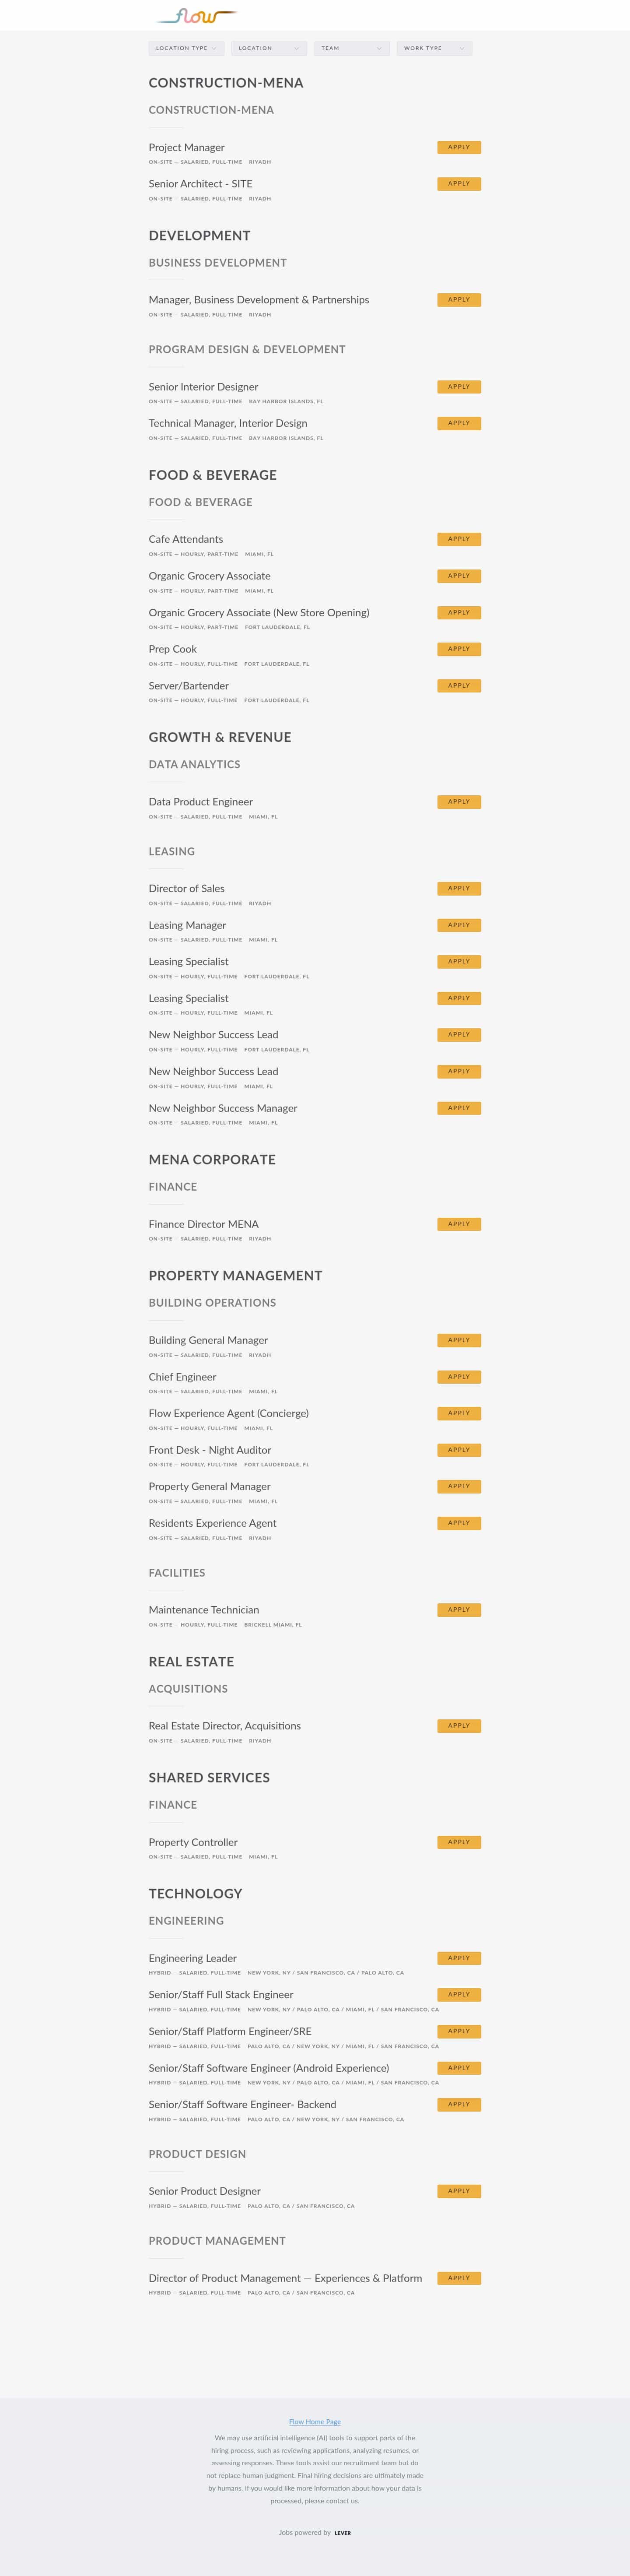The height and width of the screenshot is (2576, 630).
Task: Open the Prep Cook job listing
Action: pyautogui.click(x=173, y=649)
